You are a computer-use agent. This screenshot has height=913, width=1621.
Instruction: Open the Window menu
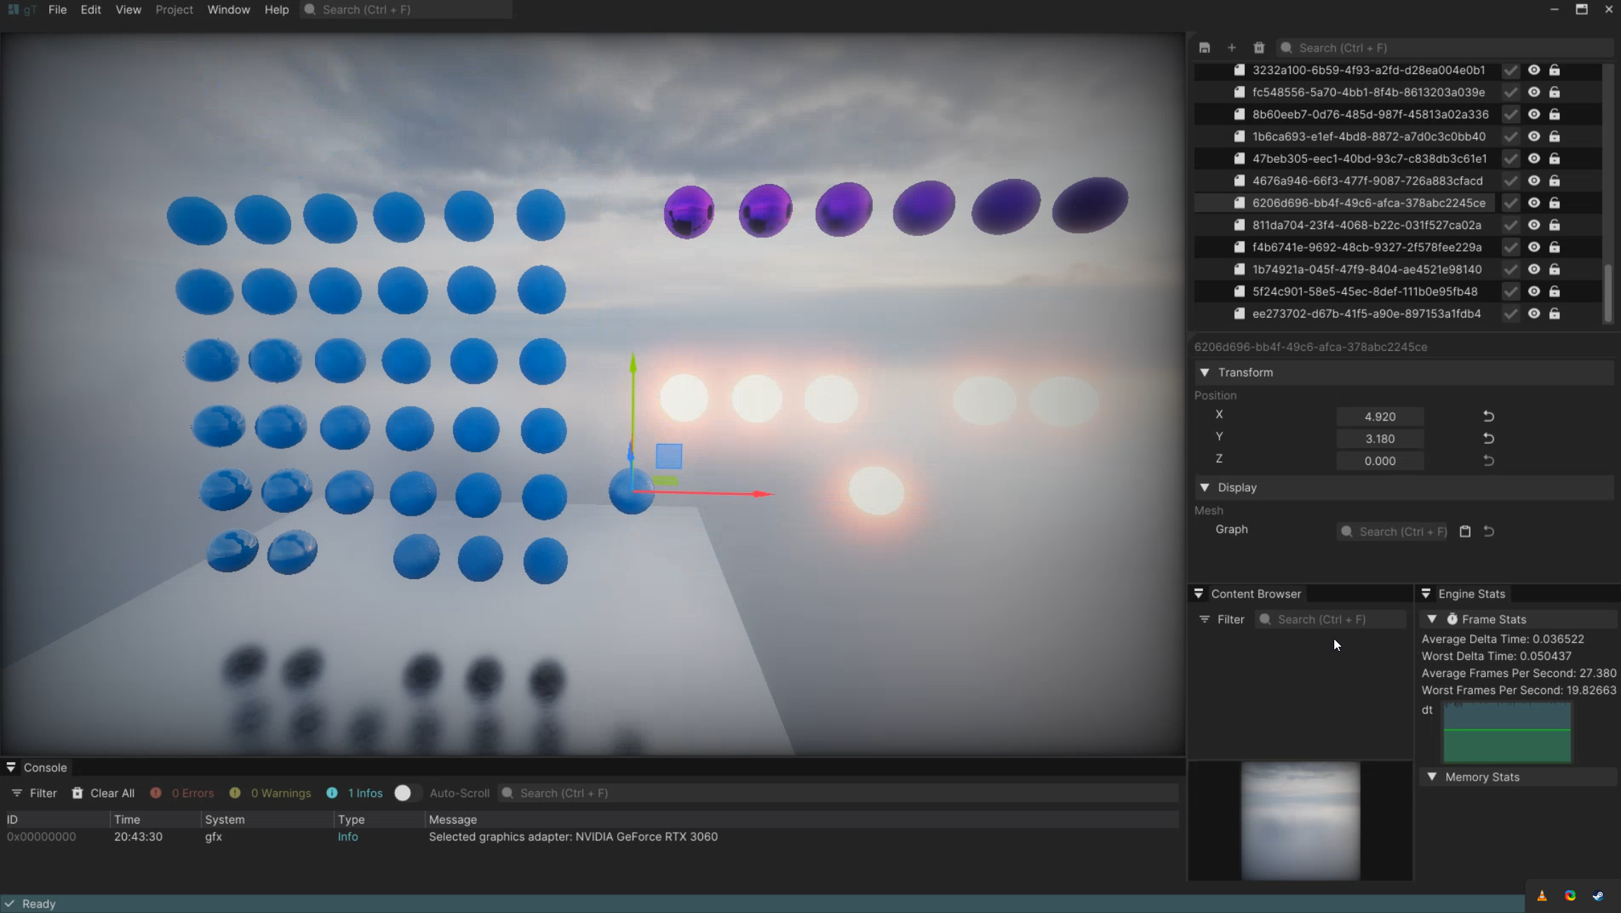(x=228, y=10)
